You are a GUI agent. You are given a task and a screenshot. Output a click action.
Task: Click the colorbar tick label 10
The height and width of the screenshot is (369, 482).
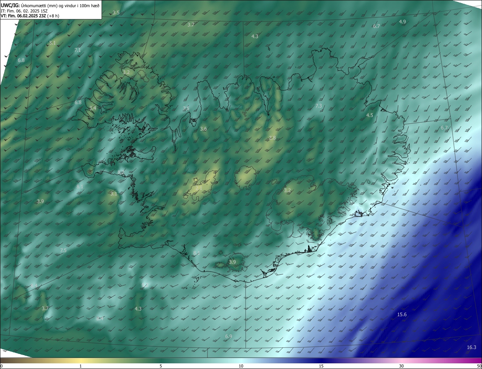point(241,366)
